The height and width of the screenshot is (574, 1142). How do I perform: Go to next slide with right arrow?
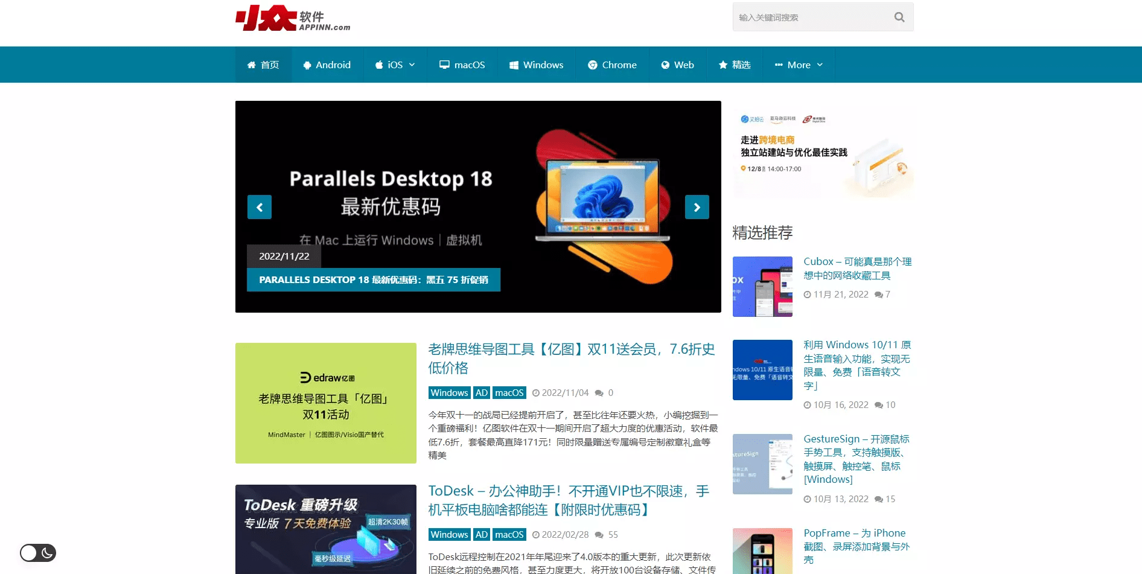click(697, 207)
